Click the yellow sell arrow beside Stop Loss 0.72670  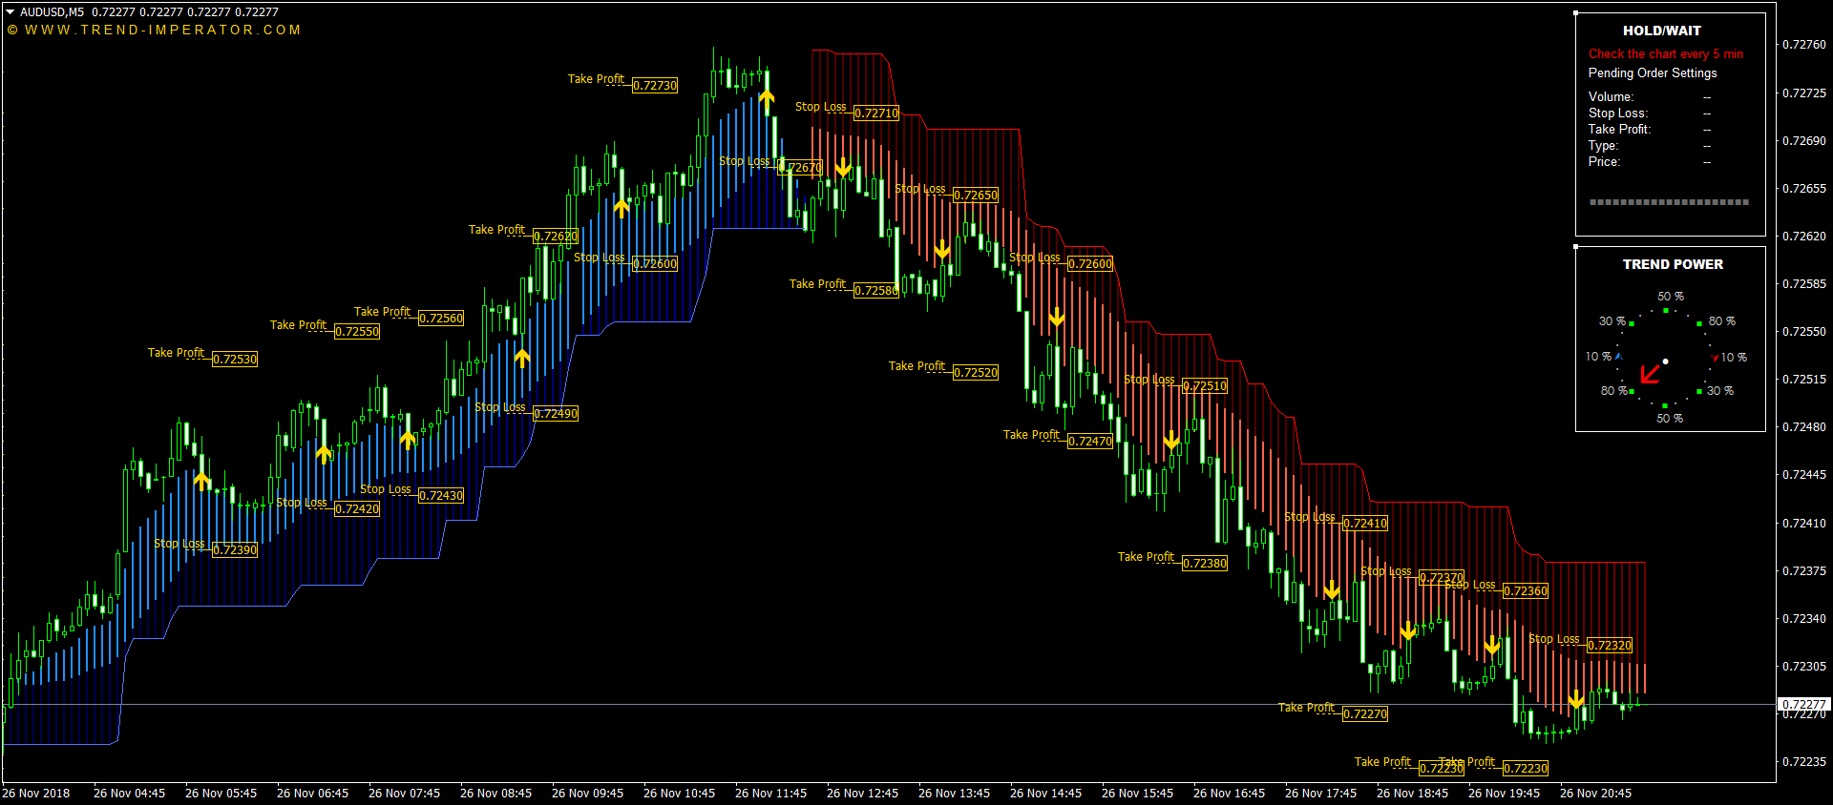pyautogui.click(x=843, y=169)
